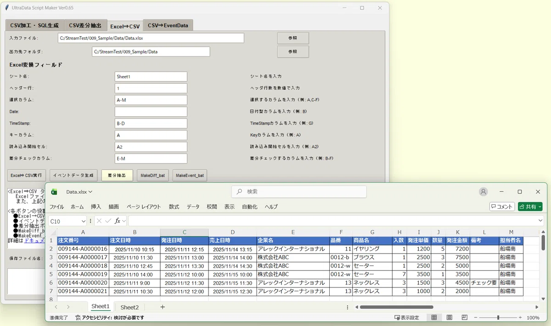Viewport: 551px width, 326px height.
Task: Click the Excel vertical scrollbar thumb
Action: tap(543, 243)
